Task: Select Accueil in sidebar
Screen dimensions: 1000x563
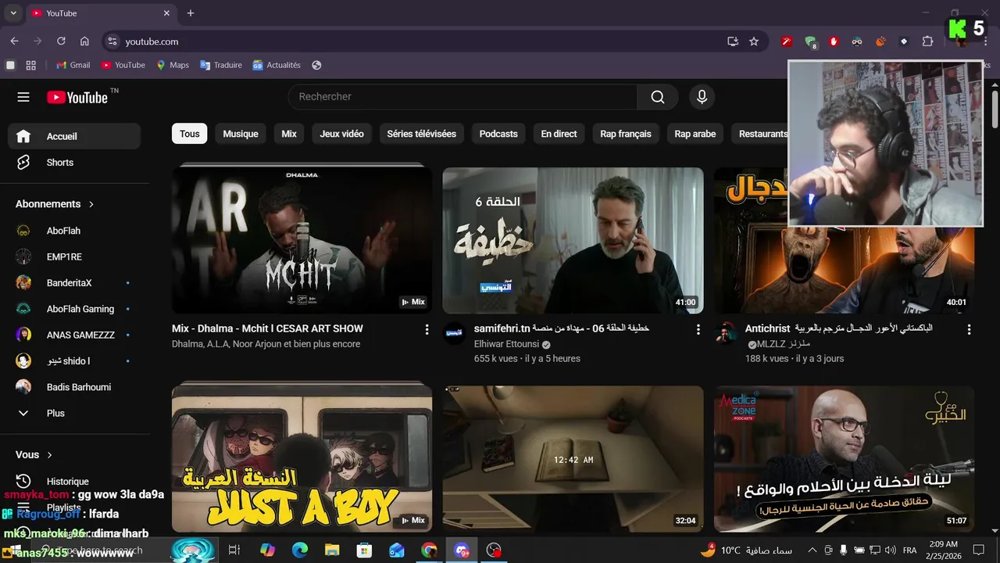Action: pyautogui.click(x=74, y=136)
